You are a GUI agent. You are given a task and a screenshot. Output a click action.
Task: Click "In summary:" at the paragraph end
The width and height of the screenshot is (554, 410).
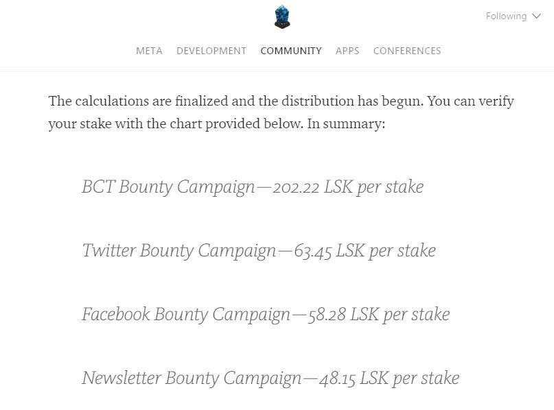click(346, 124)
